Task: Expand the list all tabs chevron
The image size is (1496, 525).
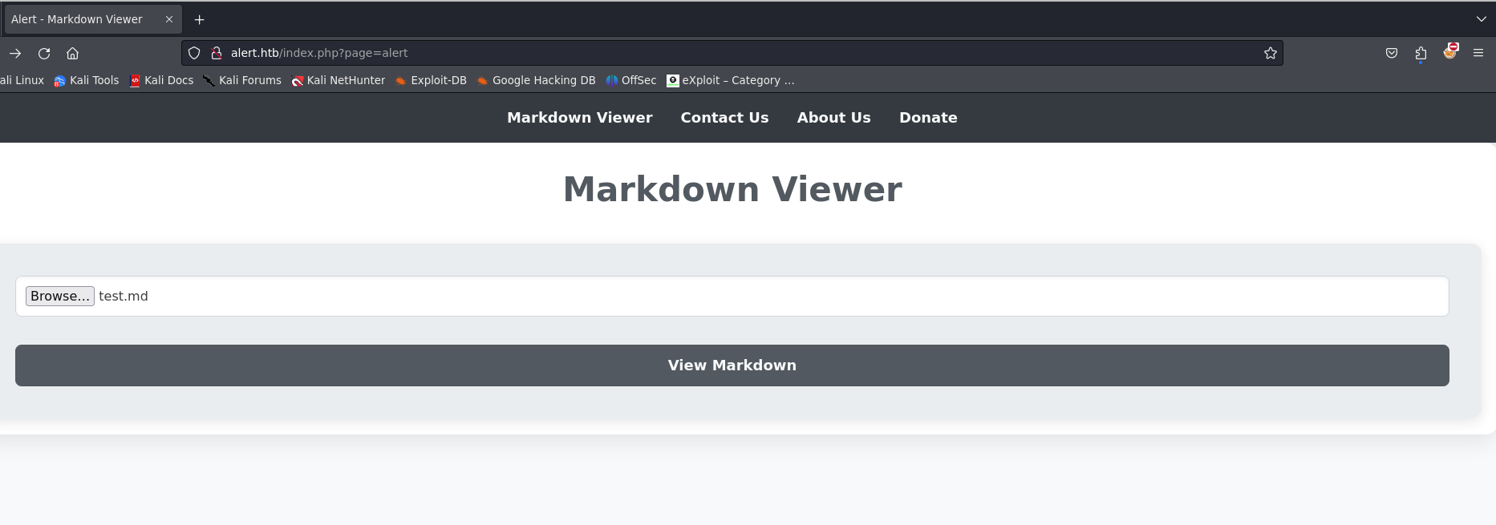Action: [x=1481, y=19]
